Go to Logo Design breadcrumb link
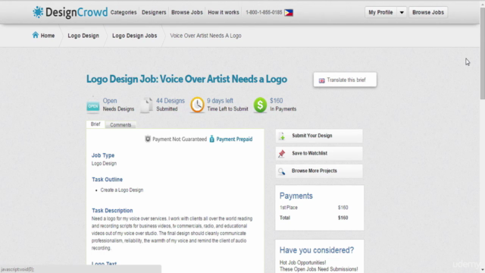This screenshot has width=485, height=273. click(83, 36)
